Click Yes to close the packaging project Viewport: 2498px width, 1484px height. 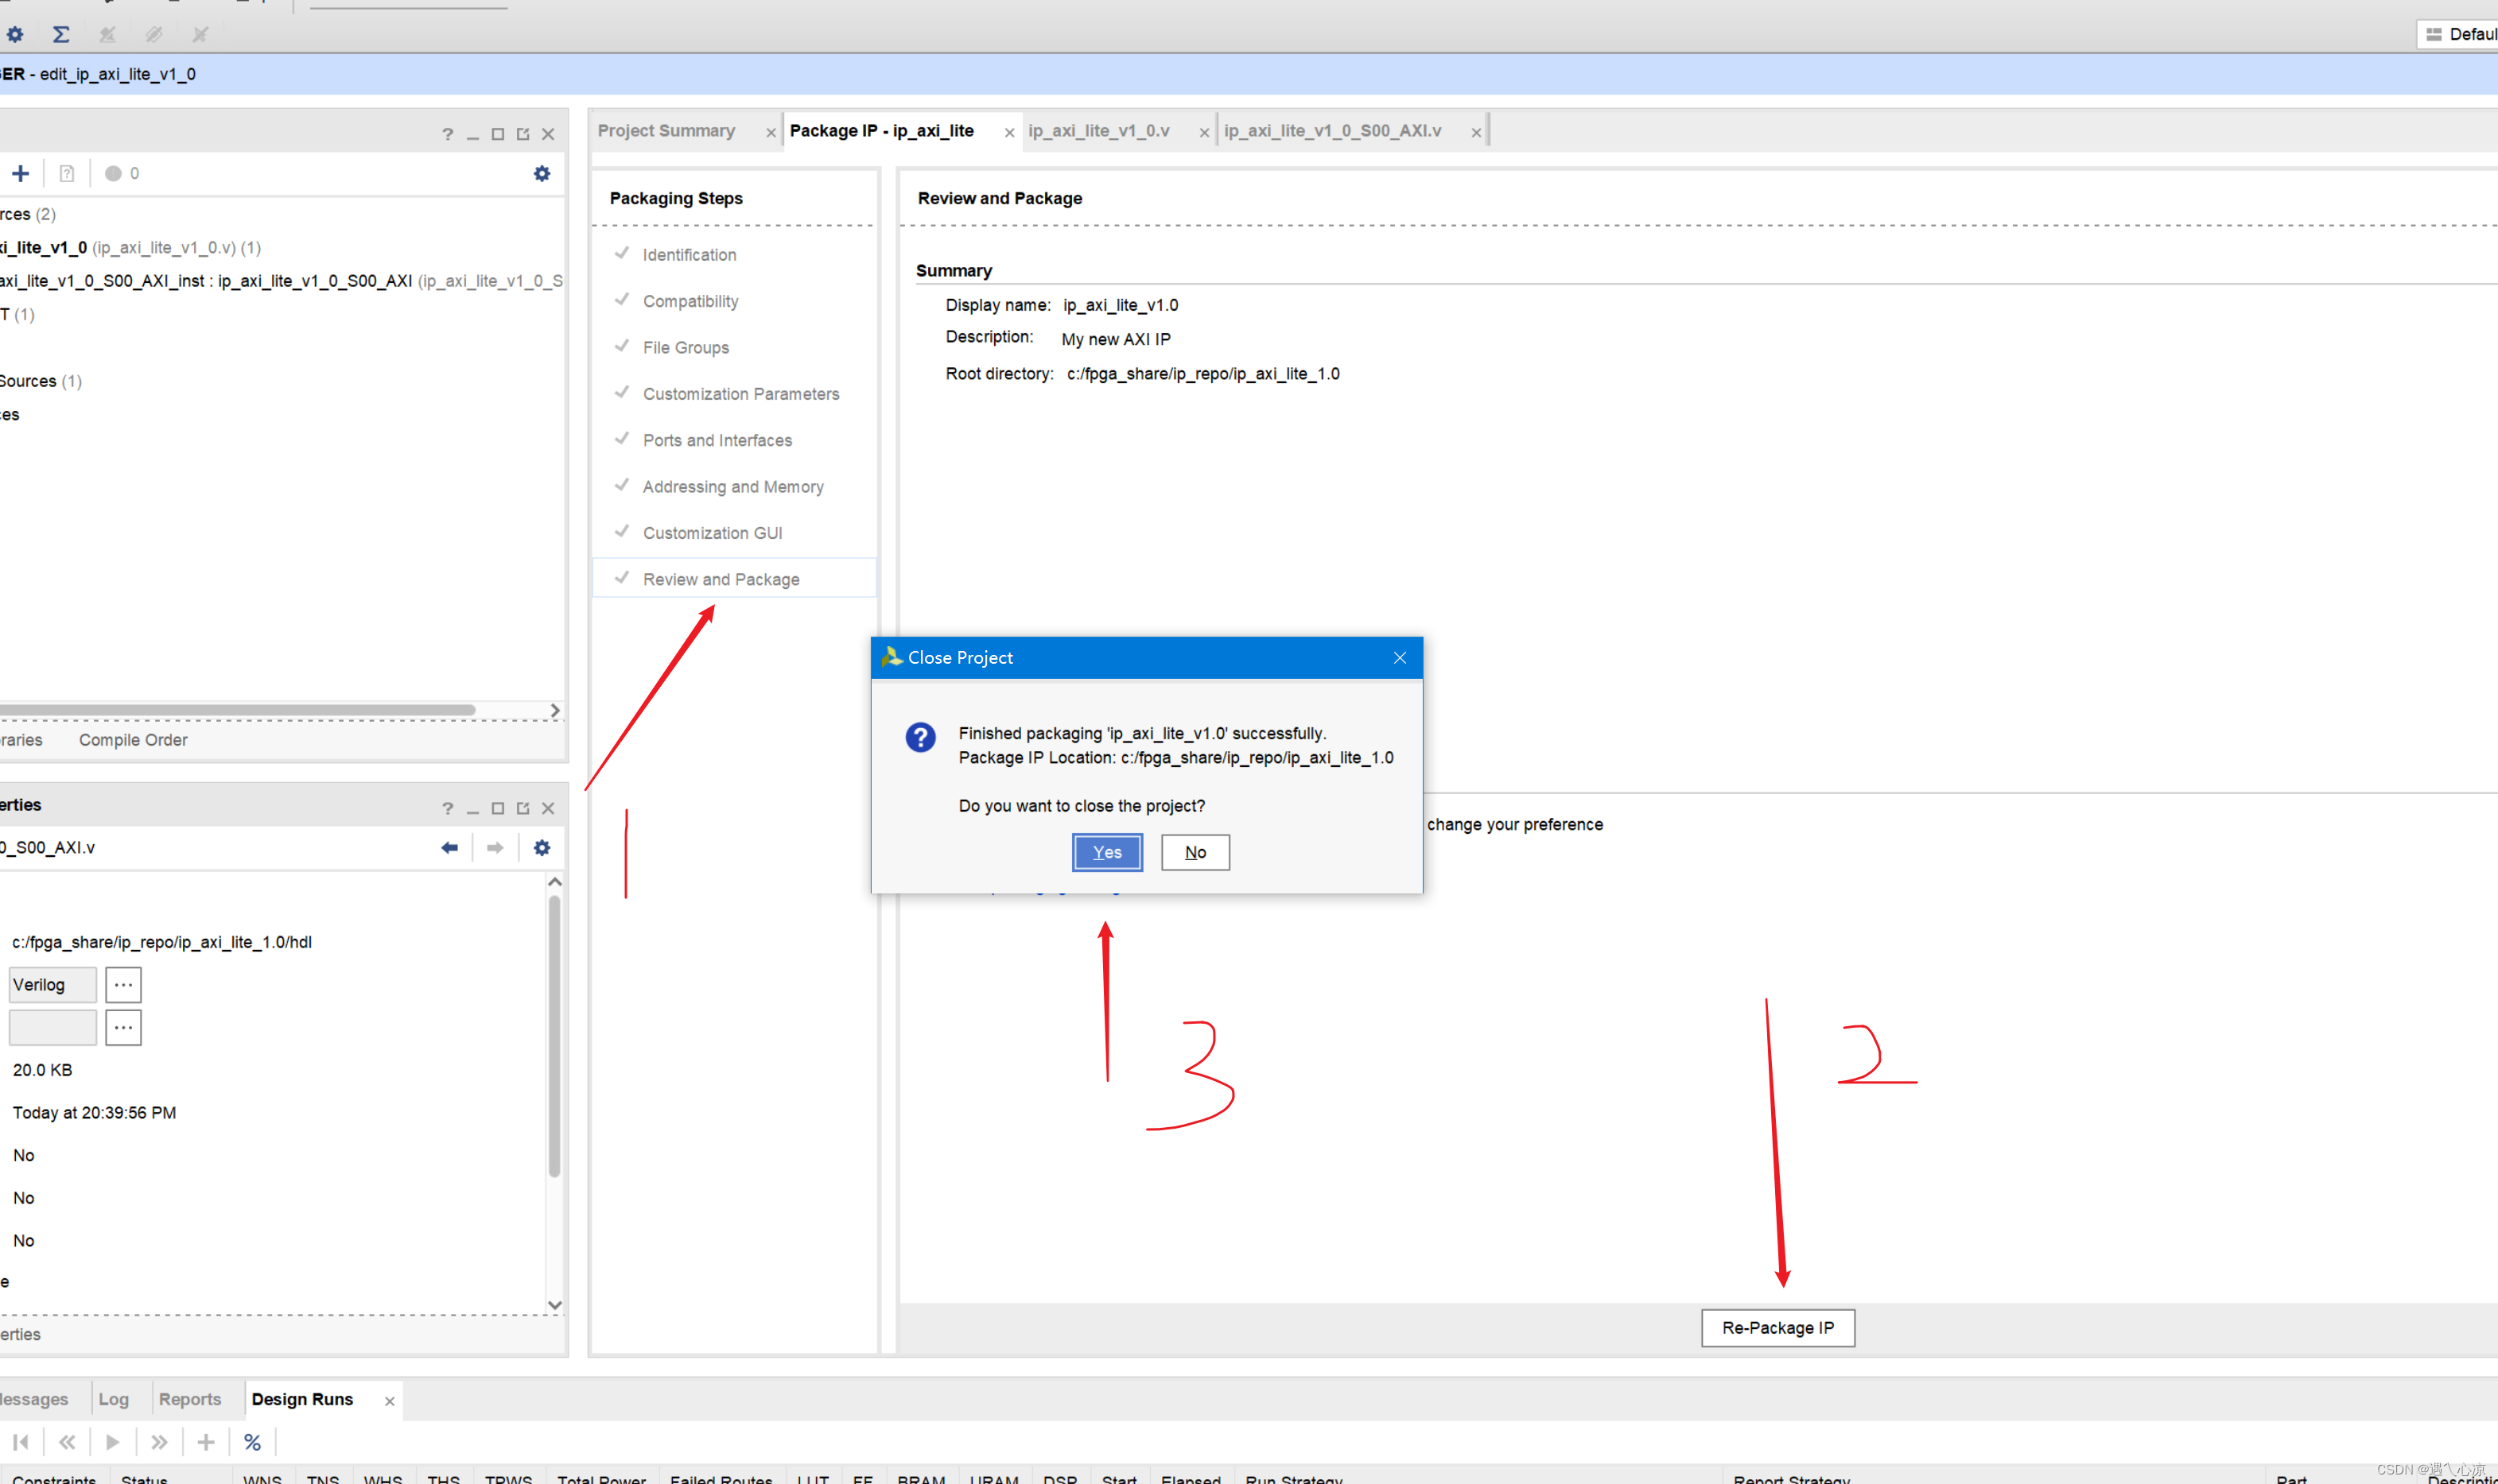[1106, 851]
